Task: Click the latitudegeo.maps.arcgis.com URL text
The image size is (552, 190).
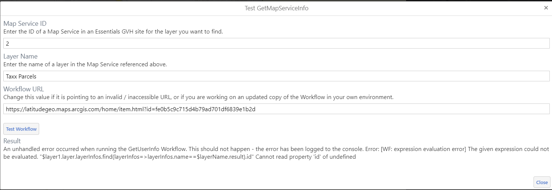Action: tap(131, 109)
